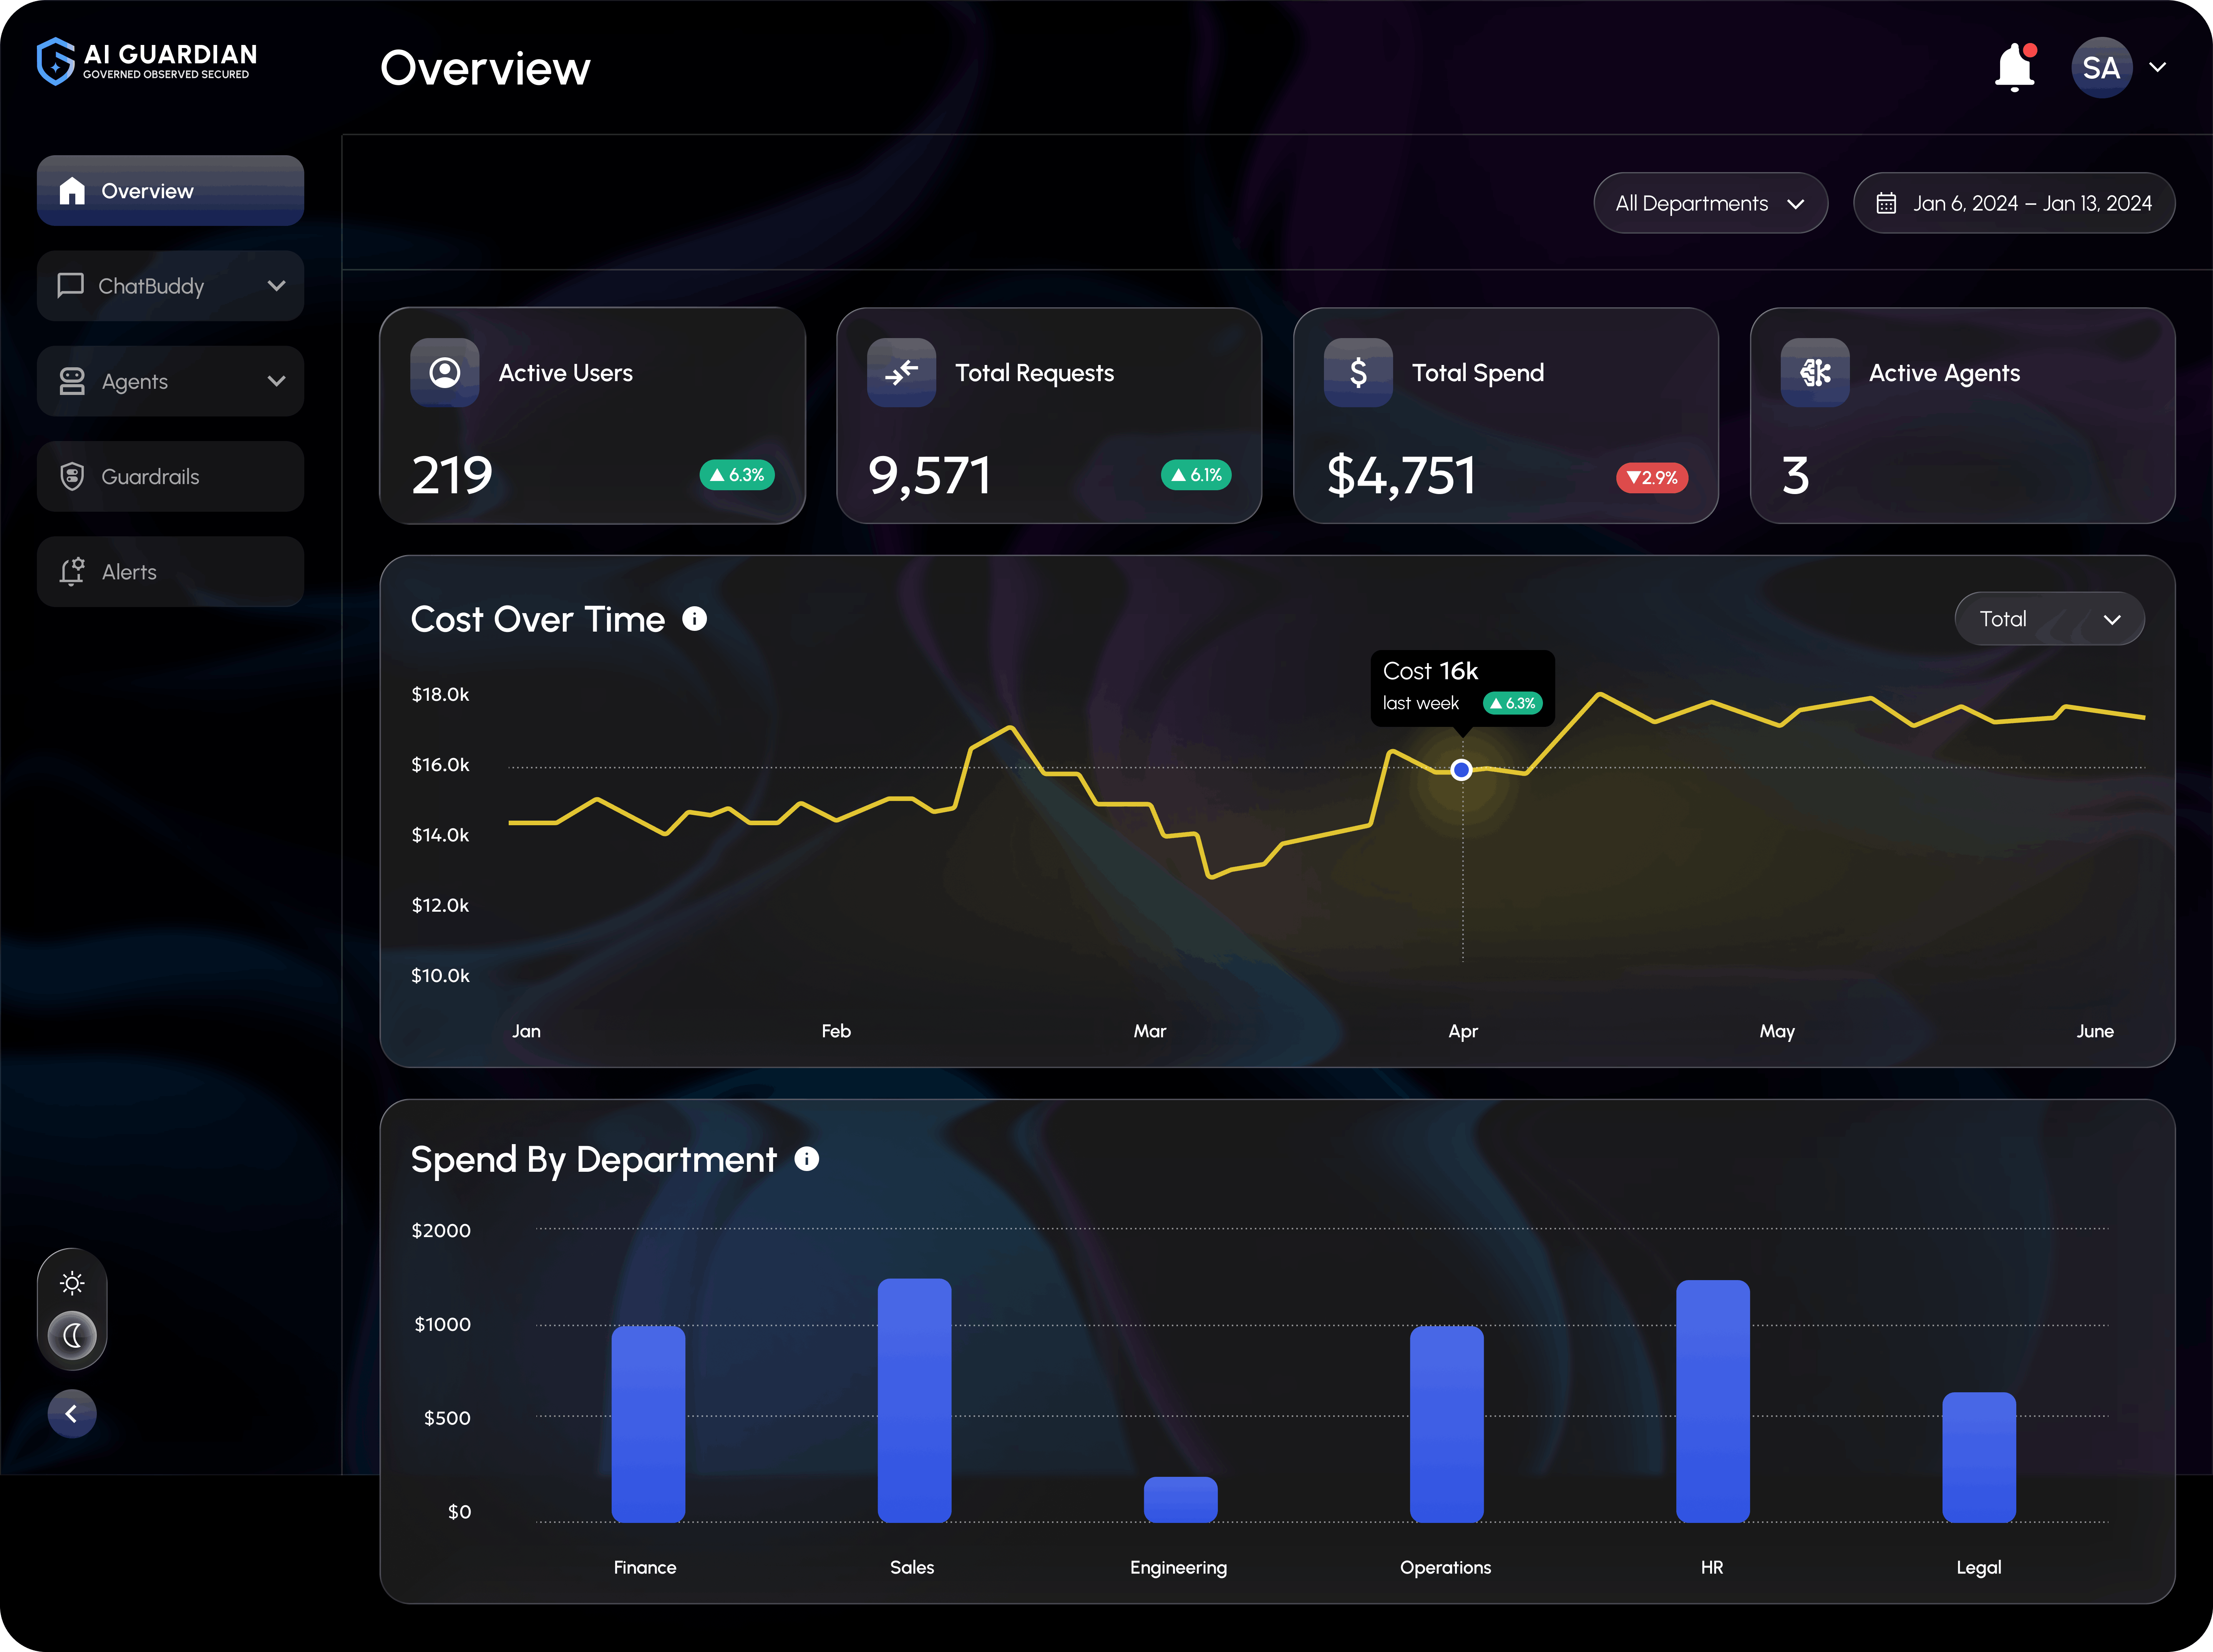Viewport: 2213px width, 1652px height.
Task: Click the Finance spend bar
Action: 648,1424
